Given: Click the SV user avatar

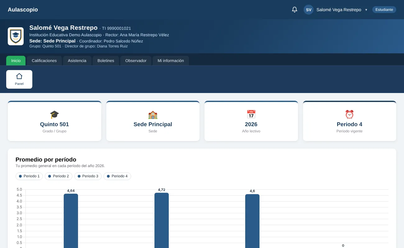Looking at the screenshot, I should tap(309, 10).
